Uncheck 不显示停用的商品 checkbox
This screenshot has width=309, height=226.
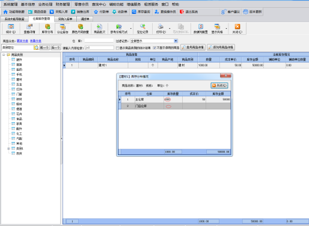pyautogui.click(x=154, y=48)
